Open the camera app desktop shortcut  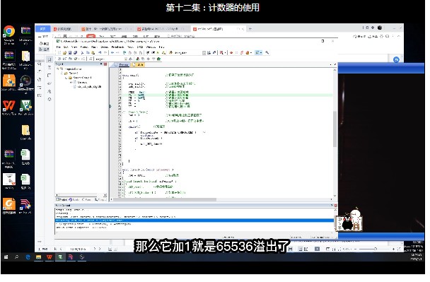point(25,81)
